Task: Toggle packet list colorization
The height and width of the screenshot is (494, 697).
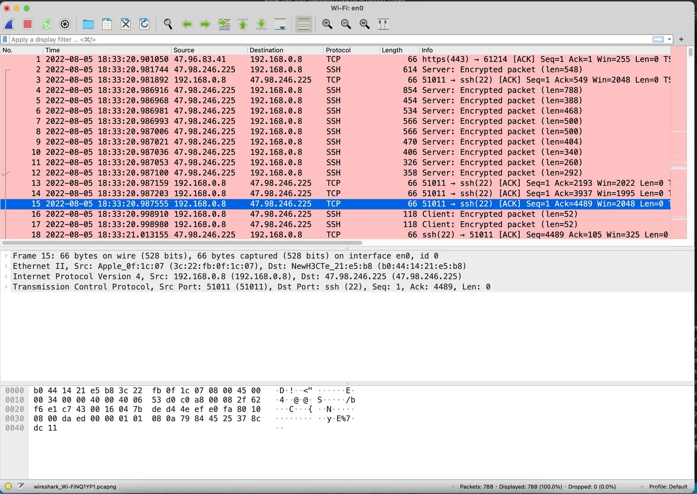Action: coord(304,24)
